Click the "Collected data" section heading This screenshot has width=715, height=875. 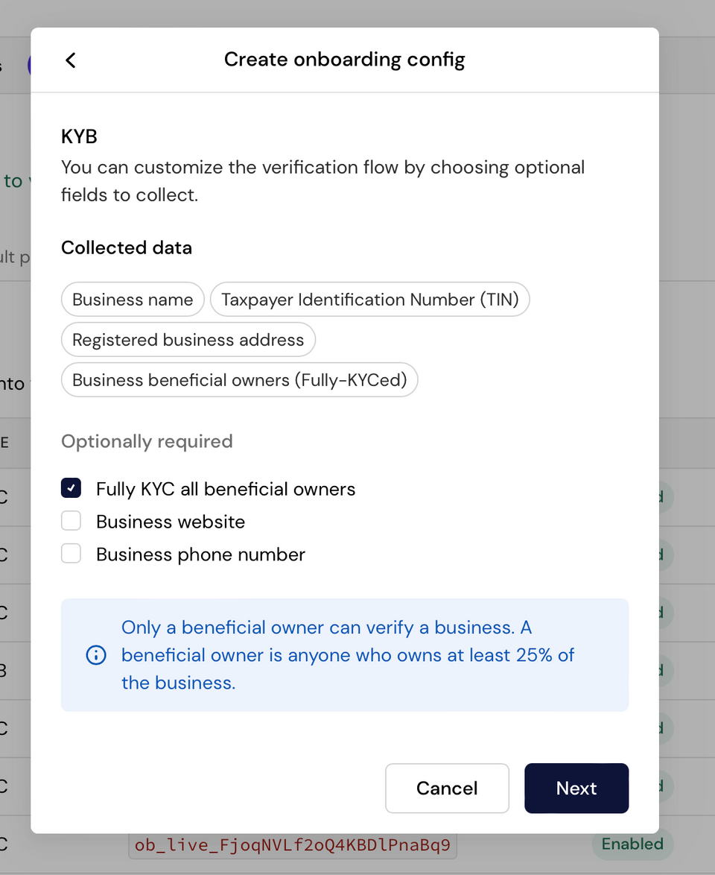pyautogui.click(x=127, y=247)
